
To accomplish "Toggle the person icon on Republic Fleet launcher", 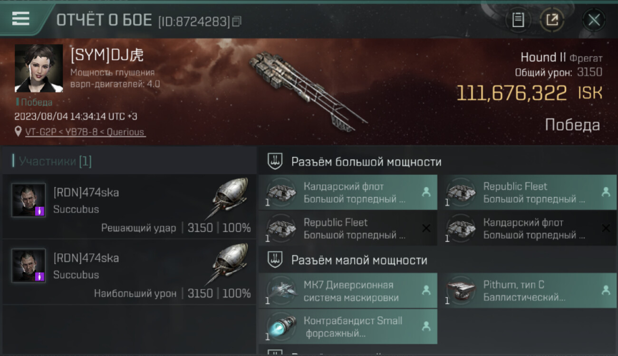I will pos(606,192).
